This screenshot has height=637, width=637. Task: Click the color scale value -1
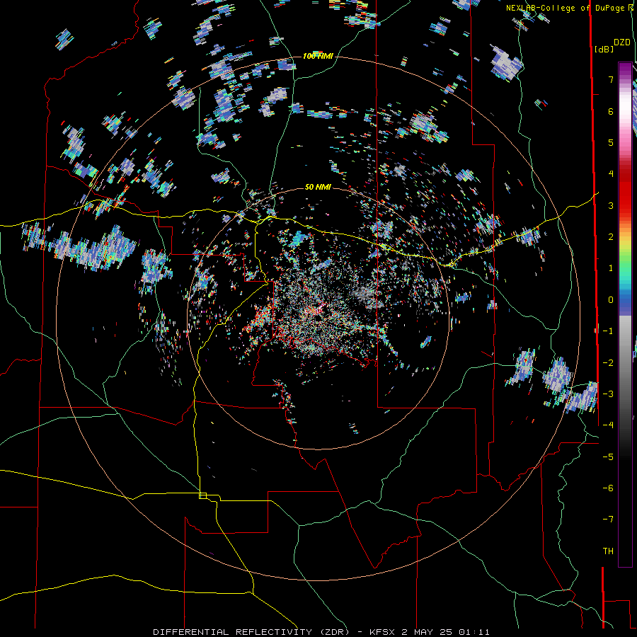(x=608, y=331)
